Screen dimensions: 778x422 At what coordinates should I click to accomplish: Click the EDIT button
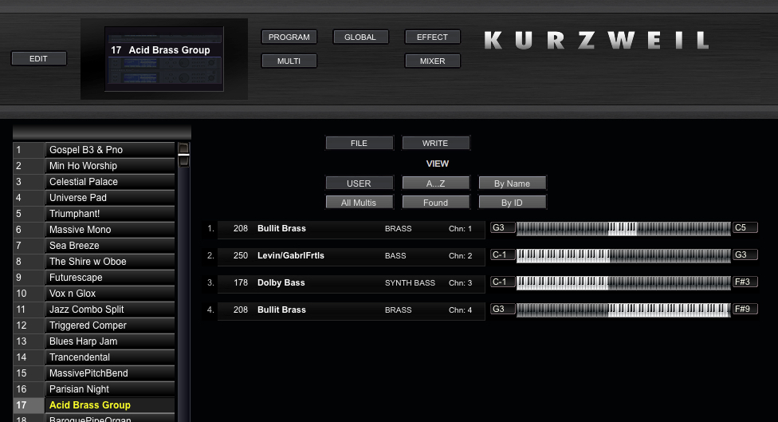39,58
